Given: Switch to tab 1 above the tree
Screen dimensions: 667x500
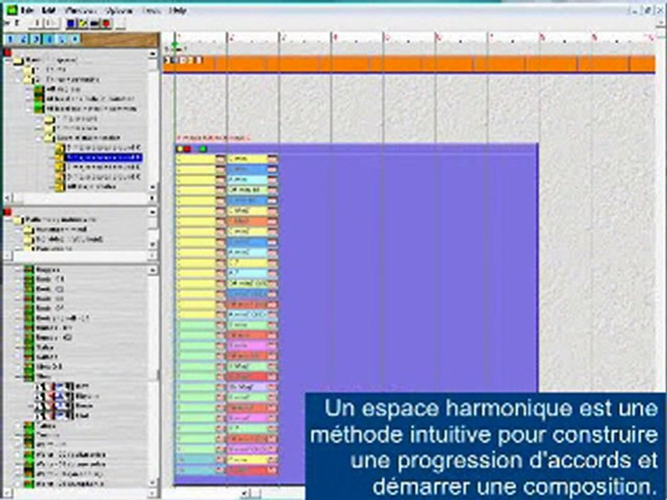Looking at the screenshot, I should coord(10,40).
